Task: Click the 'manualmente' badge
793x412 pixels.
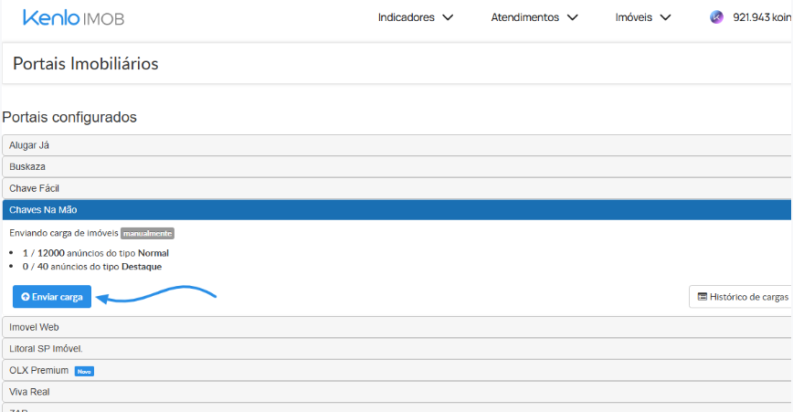Action: tap(148, 234)
